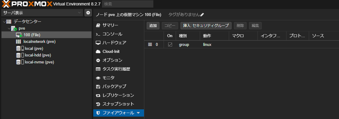The height and width of the screenshot is (119, 339).
Task: Open the スナップショット tab
Action: (x=119, y=104)
